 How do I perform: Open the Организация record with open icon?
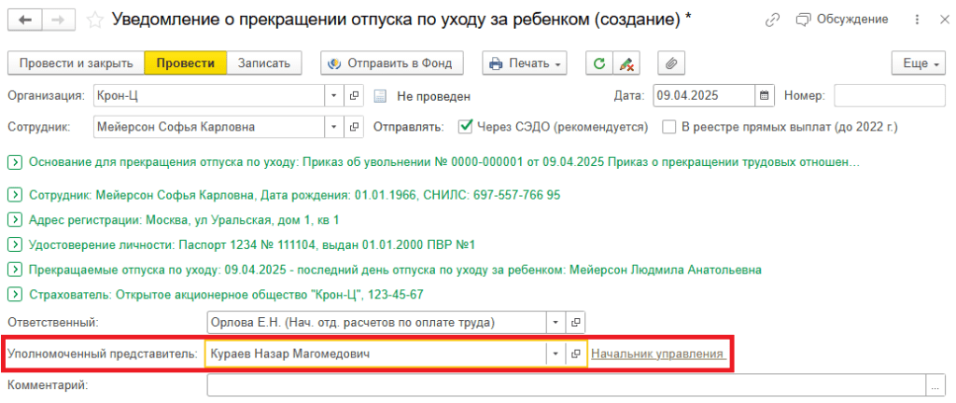click(x=355, y=95)
